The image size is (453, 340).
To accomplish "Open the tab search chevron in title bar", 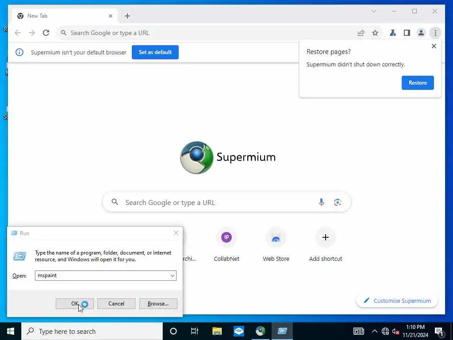I will (373, 11).
